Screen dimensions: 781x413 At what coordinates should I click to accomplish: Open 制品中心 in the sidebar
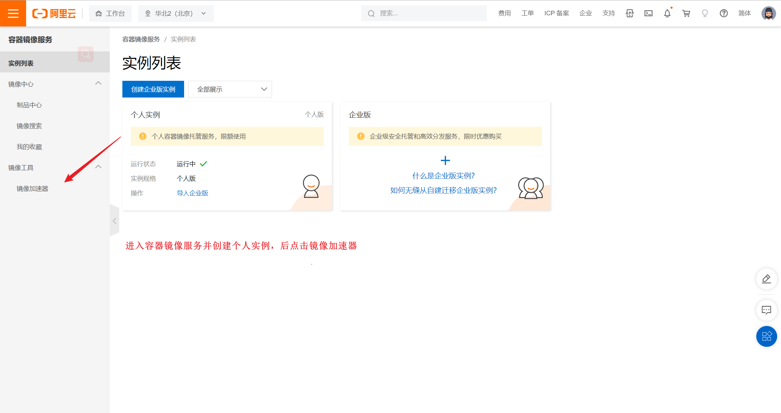pyautogui.click(x=29, y=105)
